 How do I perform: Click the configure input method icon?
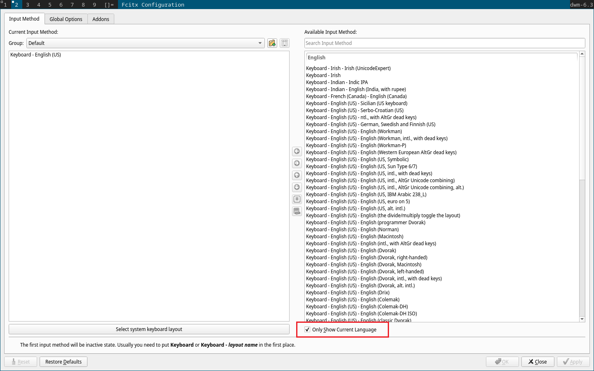click(297, 199)
